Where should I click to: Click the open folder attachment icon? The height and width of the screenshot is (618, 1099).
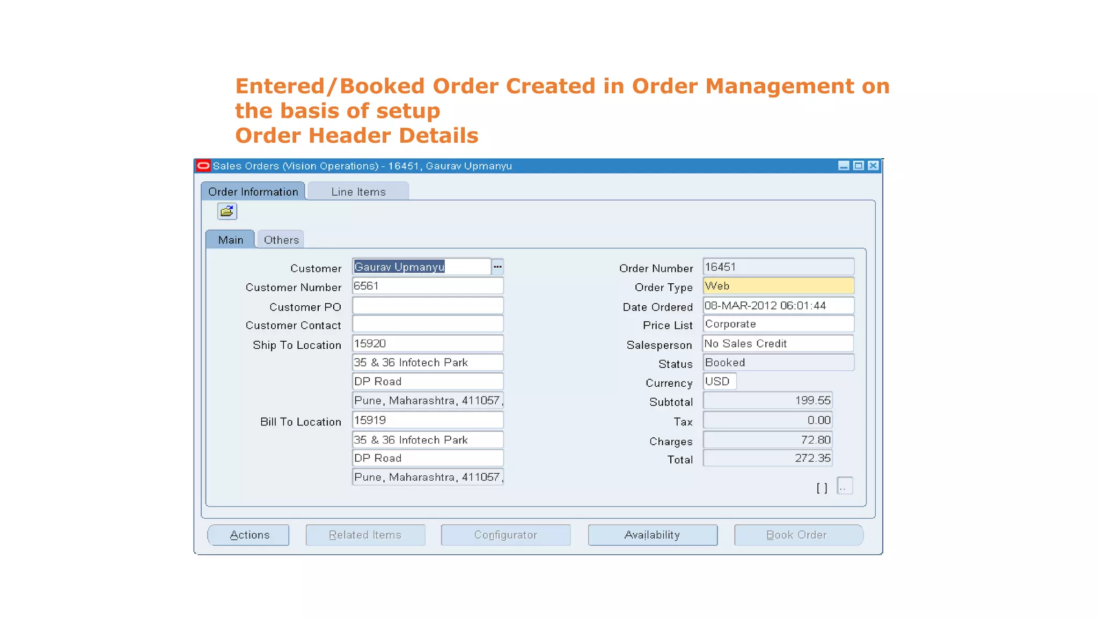[x=227, y=211]
